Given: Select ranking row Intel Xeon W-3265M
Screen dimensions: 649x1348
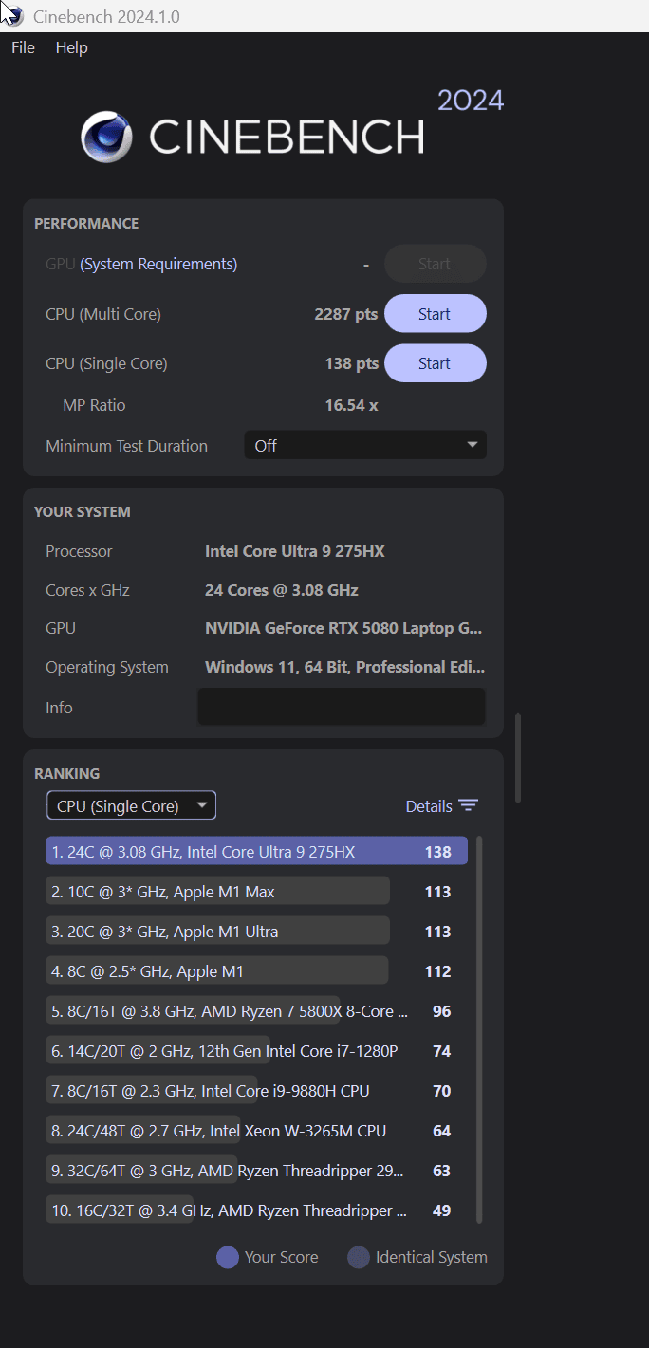Looking at the screenshot, I should pyautogui.click(x=256, y=1130).
